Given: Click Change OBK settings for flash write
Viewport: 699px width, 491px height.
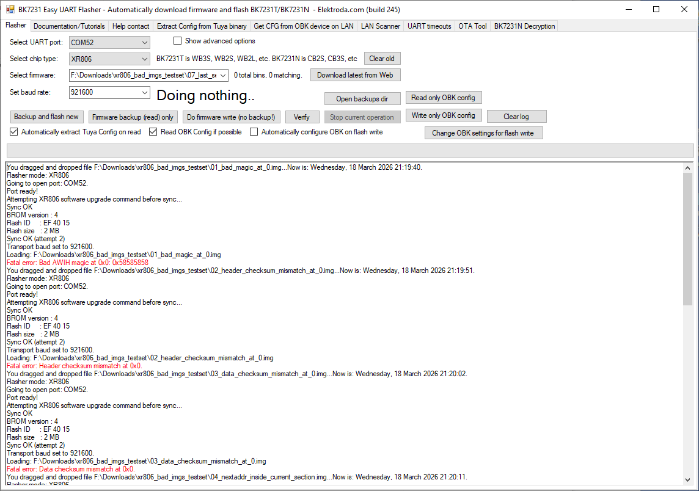Looking at the screenshot, I should (483, 133).
